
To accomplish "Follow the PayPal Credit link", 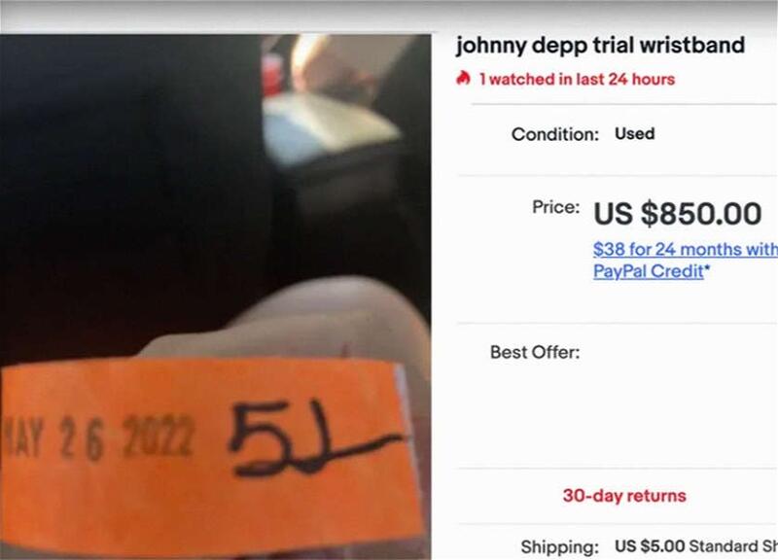I will point(649,271).
